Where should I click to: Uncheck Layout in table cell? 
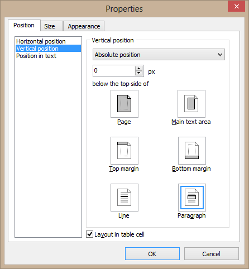pyautogui.click(x=89, y=234)
